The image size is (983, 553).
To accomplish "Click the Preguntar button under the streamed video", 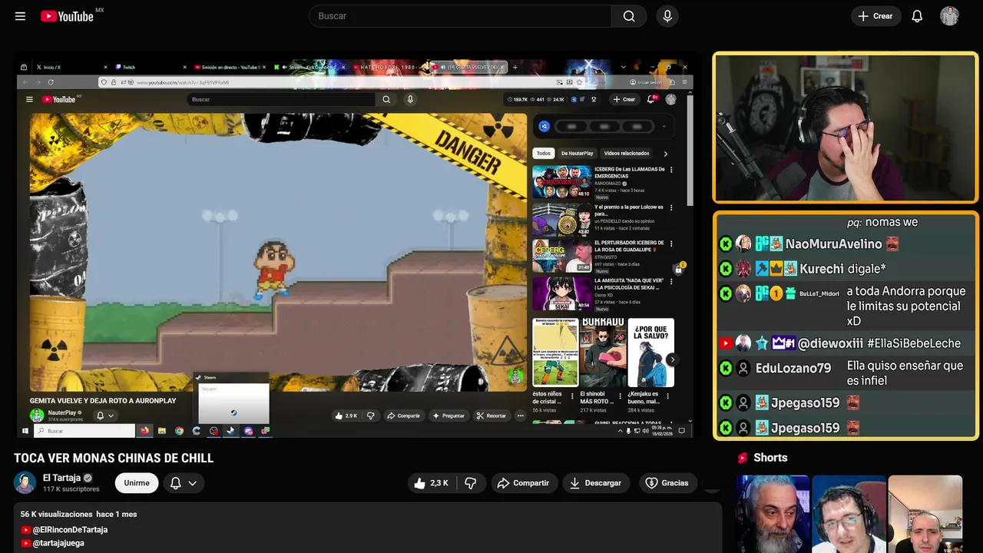I will coord(448,416).
